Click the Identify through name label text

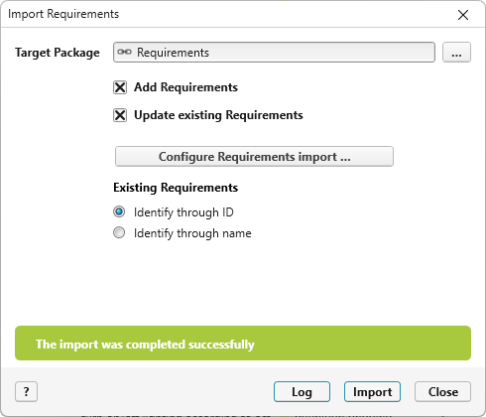(192, 233)
